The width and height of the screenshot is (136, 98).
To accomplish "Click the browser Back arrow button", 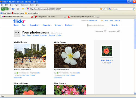I will [x=3, y=9].
